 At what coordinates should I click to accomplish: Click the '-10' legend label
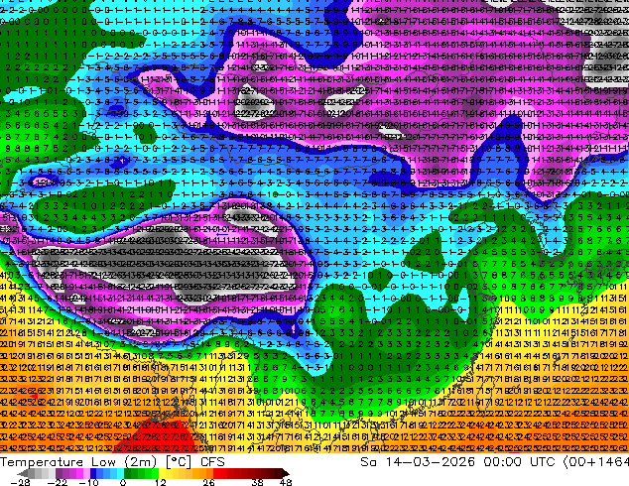[88, 482]
